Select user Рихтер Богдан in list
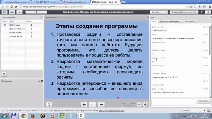Viewport: 212px width, 119px height. click(x=15, y=33)
